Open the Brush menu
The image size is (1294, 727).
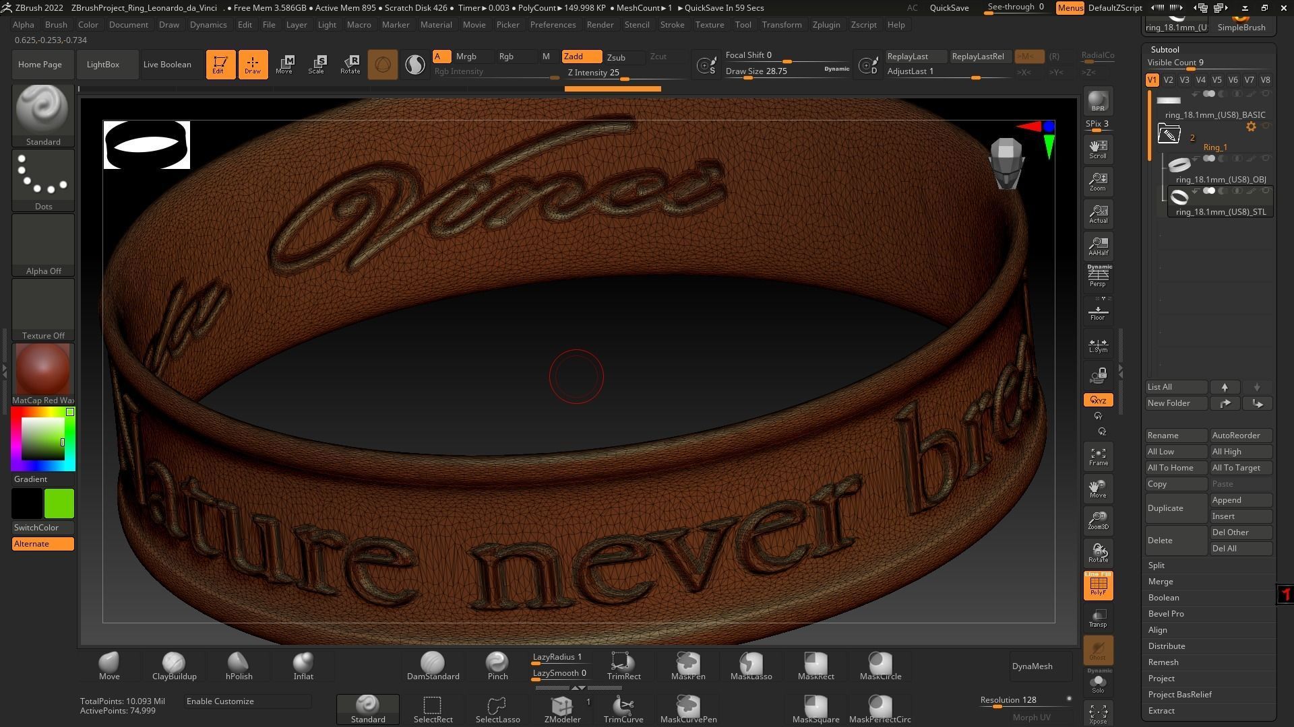(x=56, y=24)
